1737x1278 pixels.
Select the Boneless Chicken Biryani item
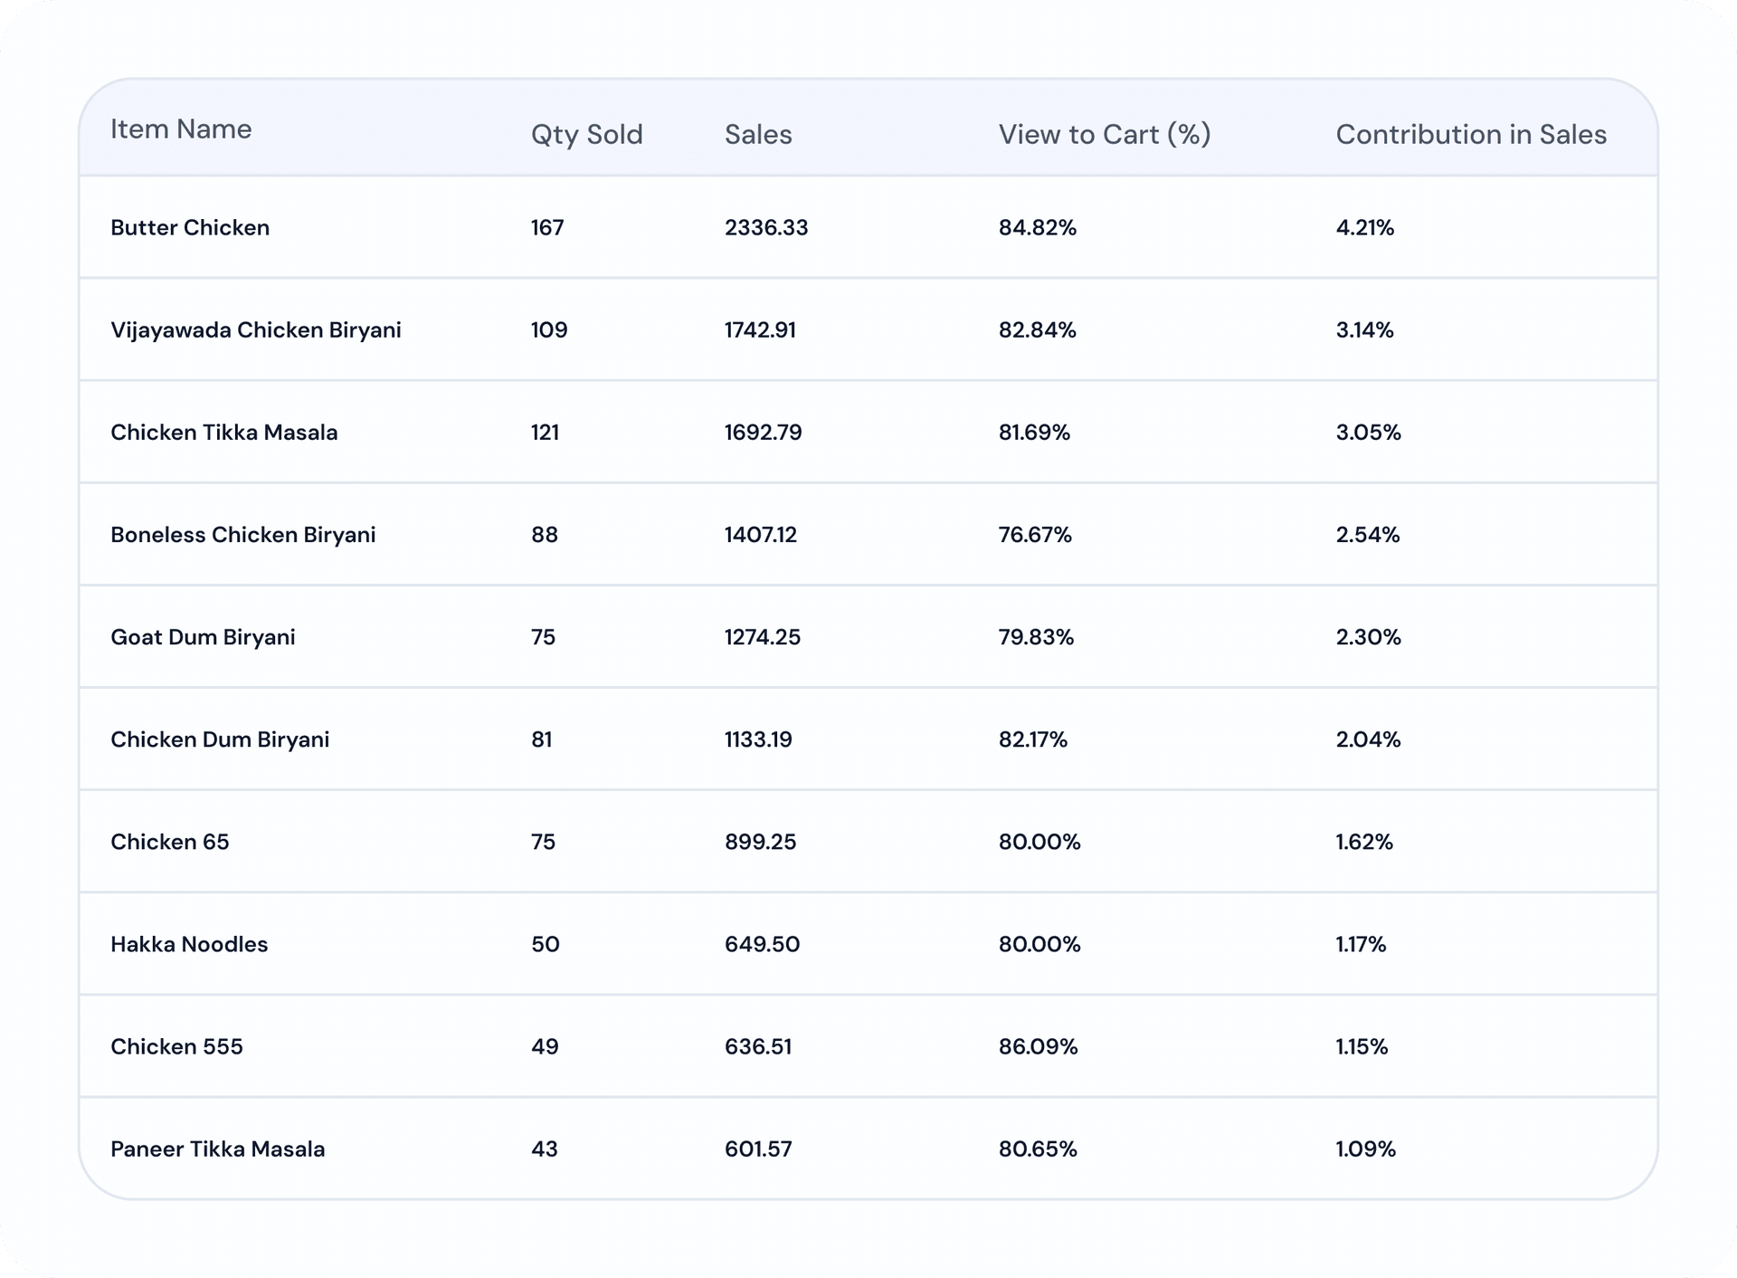click(x=243, y=534)
